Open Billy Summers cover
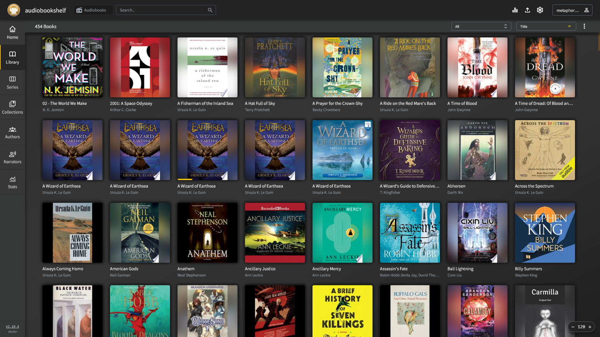Screen dimensions: 600x337 [x=545, y=233]
